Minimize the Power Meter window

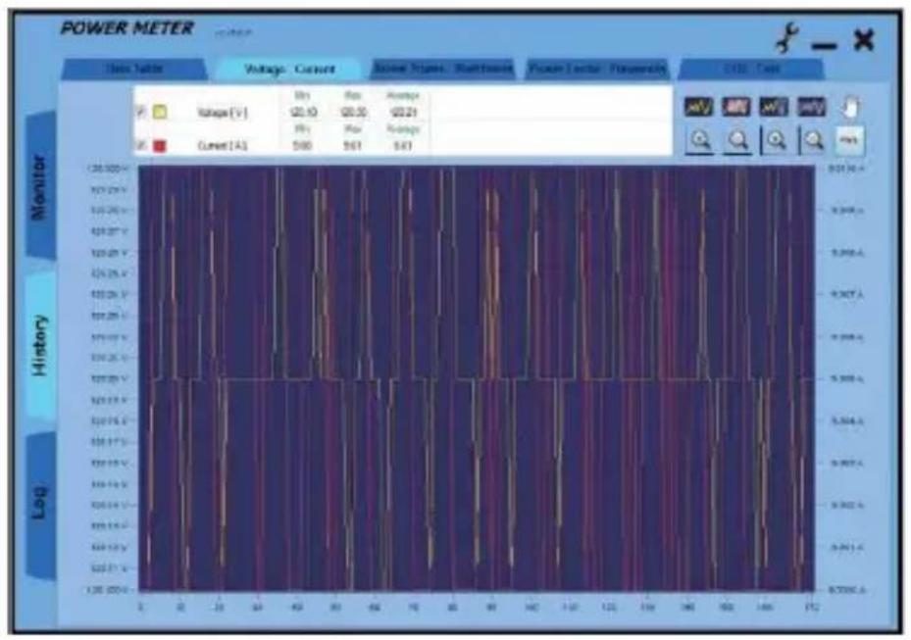pyautogui.click(x=825, y=45)
